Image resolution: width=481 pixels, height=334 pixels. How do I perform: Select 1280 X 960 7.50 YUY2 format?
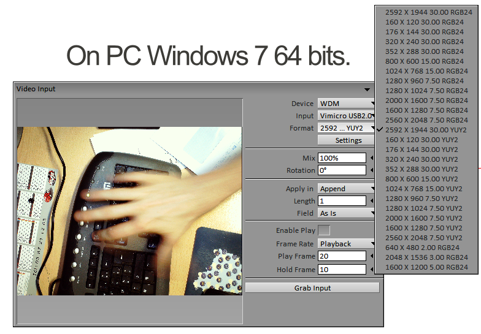point(426,199)
